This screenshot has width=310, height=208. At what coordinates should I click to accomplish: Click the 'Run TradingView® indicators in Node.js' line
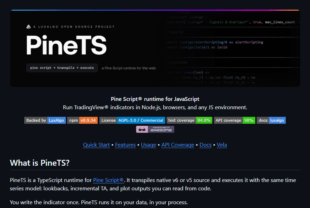tap(155, 107)
